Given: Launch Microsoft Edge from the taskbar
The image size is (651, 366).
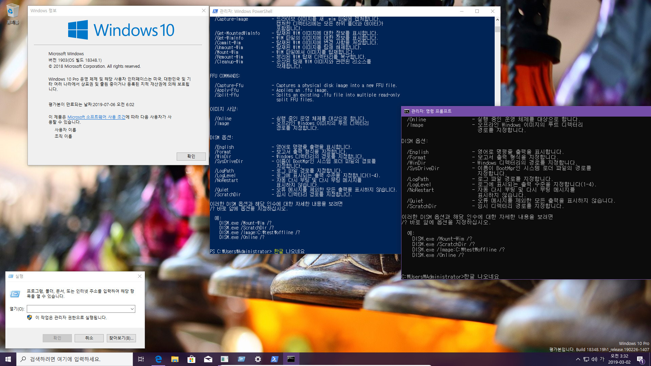Looking at the screenshot, I should pyautogui.click(x=158, y=359).
